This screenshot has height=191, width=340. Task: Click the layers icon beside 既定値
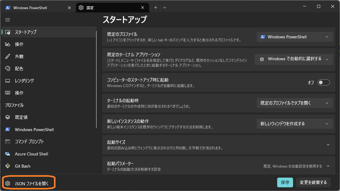click(8, 117)
